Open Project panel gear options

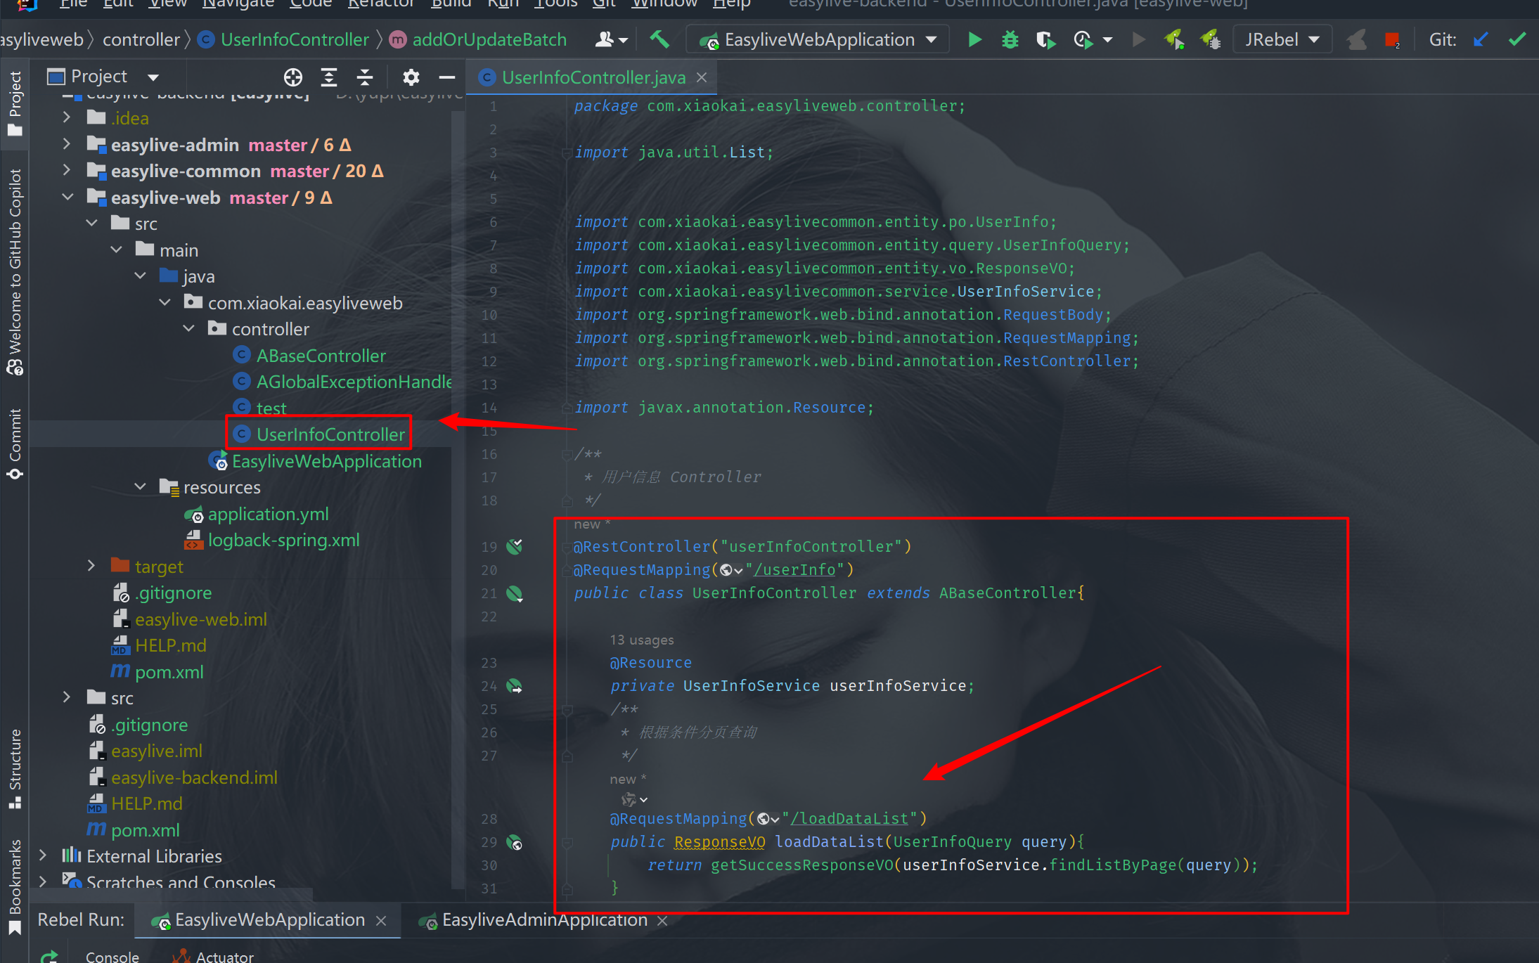coord(411,77)
